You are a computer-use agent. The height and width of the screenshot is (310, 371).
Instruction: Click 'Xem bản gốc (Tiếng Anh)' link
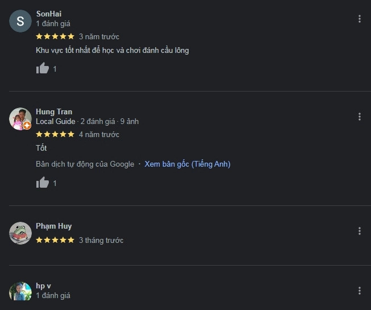(x=187, y=164)
